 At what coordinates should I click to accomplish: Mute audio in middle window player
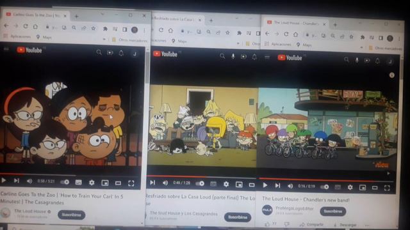pos(165,183)
